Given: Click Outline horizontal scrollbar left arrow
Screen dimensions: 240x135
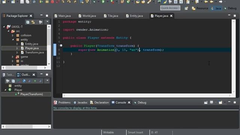Looking at the screenshot, I should (3, 127).
